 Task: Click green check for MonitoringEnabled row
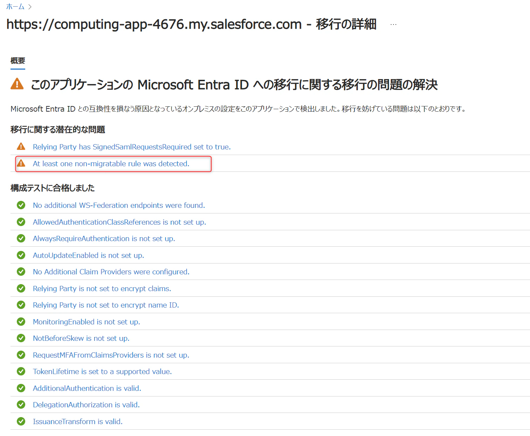(x=21, y=322)
